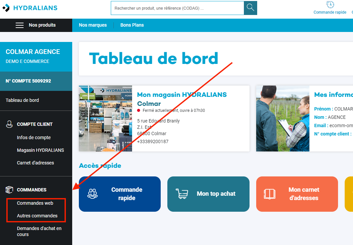The width and height of the screenshot is (353, 245).
Task: Click the N° compte client line
Action: (333, 134)
